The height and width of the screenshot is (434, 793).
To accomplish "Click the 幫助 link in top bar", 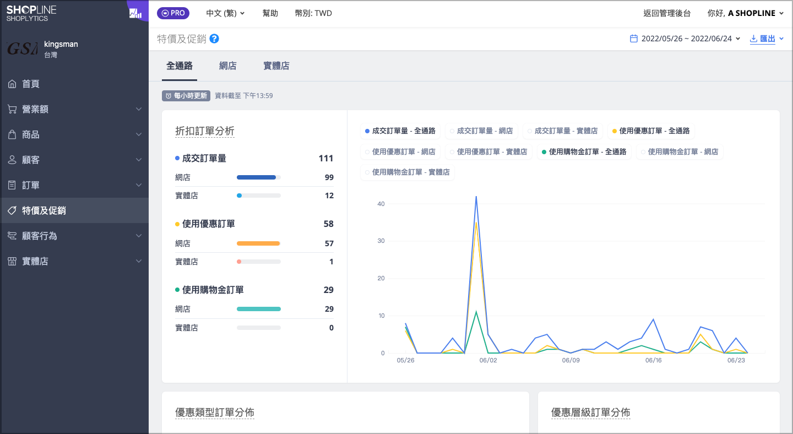I will 270,13.
